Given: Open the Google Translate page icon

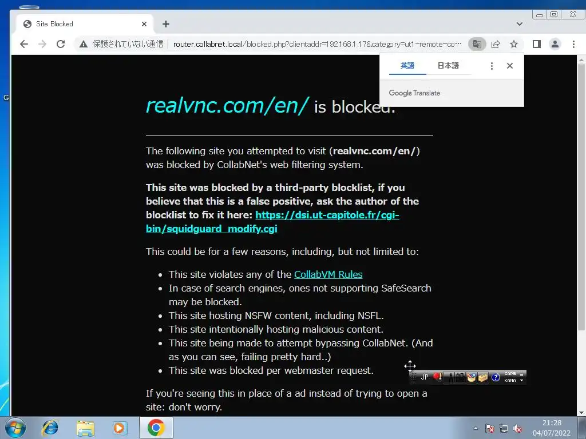Looking at the screenshot, I should pyautogui.click(x=477, y=44).
